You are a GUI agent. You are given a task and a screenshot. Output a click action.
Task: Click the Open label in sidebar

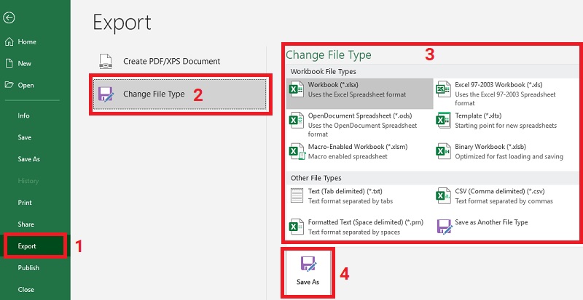26,85
